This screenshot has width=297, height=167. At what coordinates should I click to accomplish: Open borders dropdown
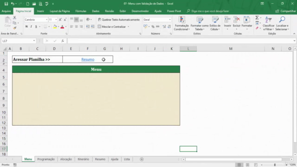[x=49, y=27]
